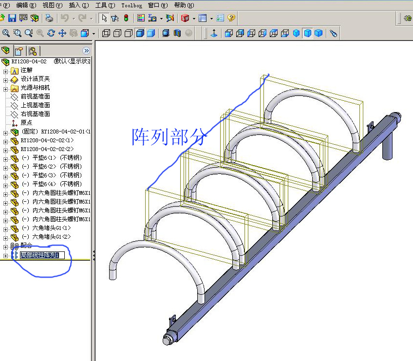The width and height of the screenshot is (413, 361).
Task: Click the Mass Properties sigma icon
Action: (152, 18)
